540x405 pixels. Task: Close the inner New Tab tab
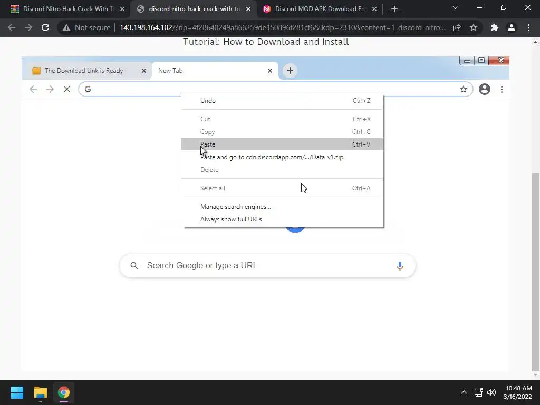click(270, 71)
